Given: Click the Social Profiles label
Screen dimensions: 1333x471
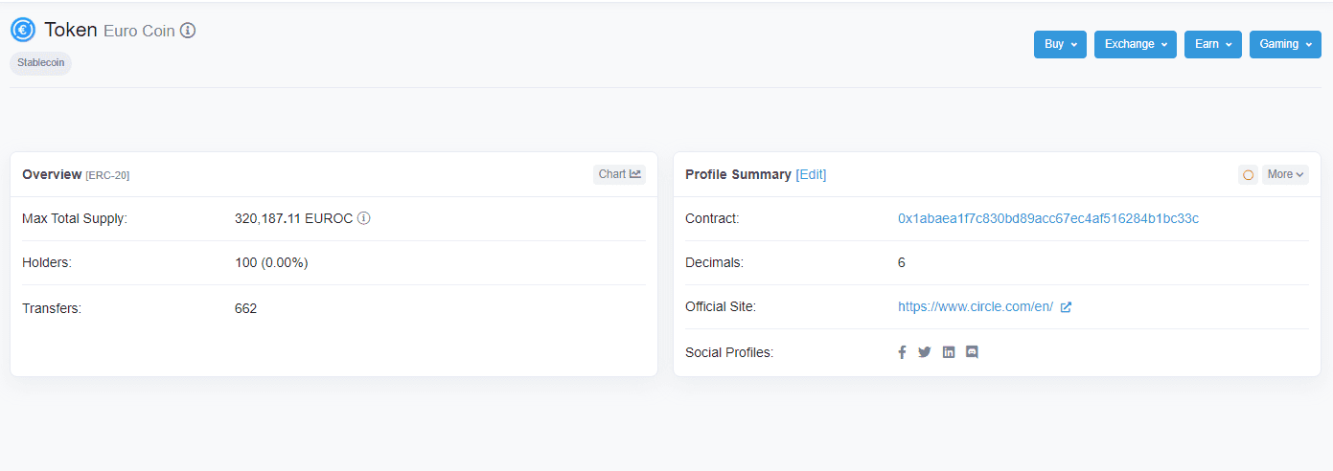Looking at the screenshot, I should (729, 352).
